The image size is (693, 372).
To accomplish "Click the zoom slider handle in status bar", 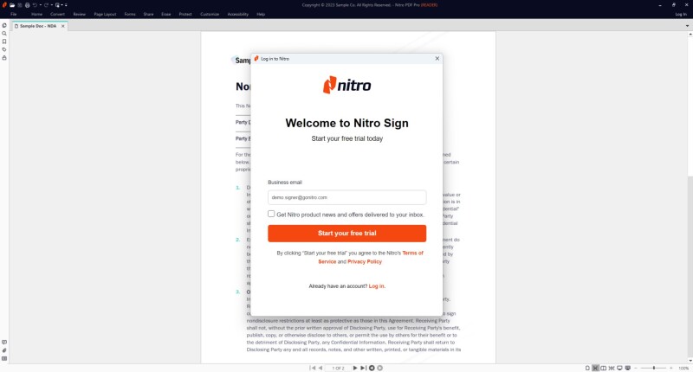I will point(654,368).
